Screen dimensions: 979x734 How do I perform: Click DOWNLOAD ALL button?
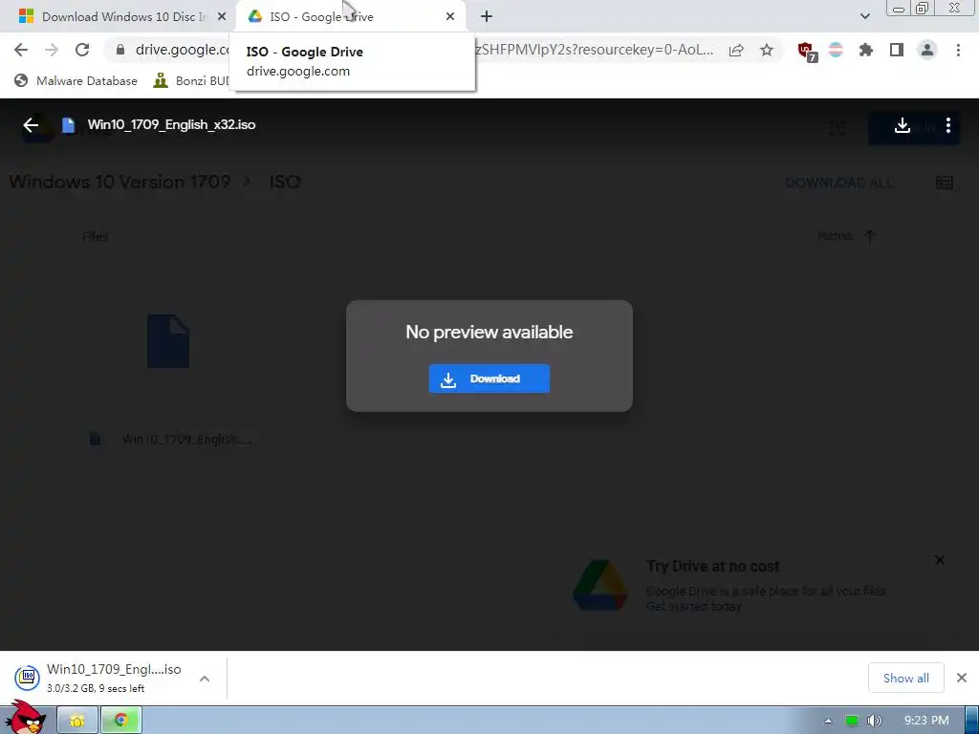(838, 183)
